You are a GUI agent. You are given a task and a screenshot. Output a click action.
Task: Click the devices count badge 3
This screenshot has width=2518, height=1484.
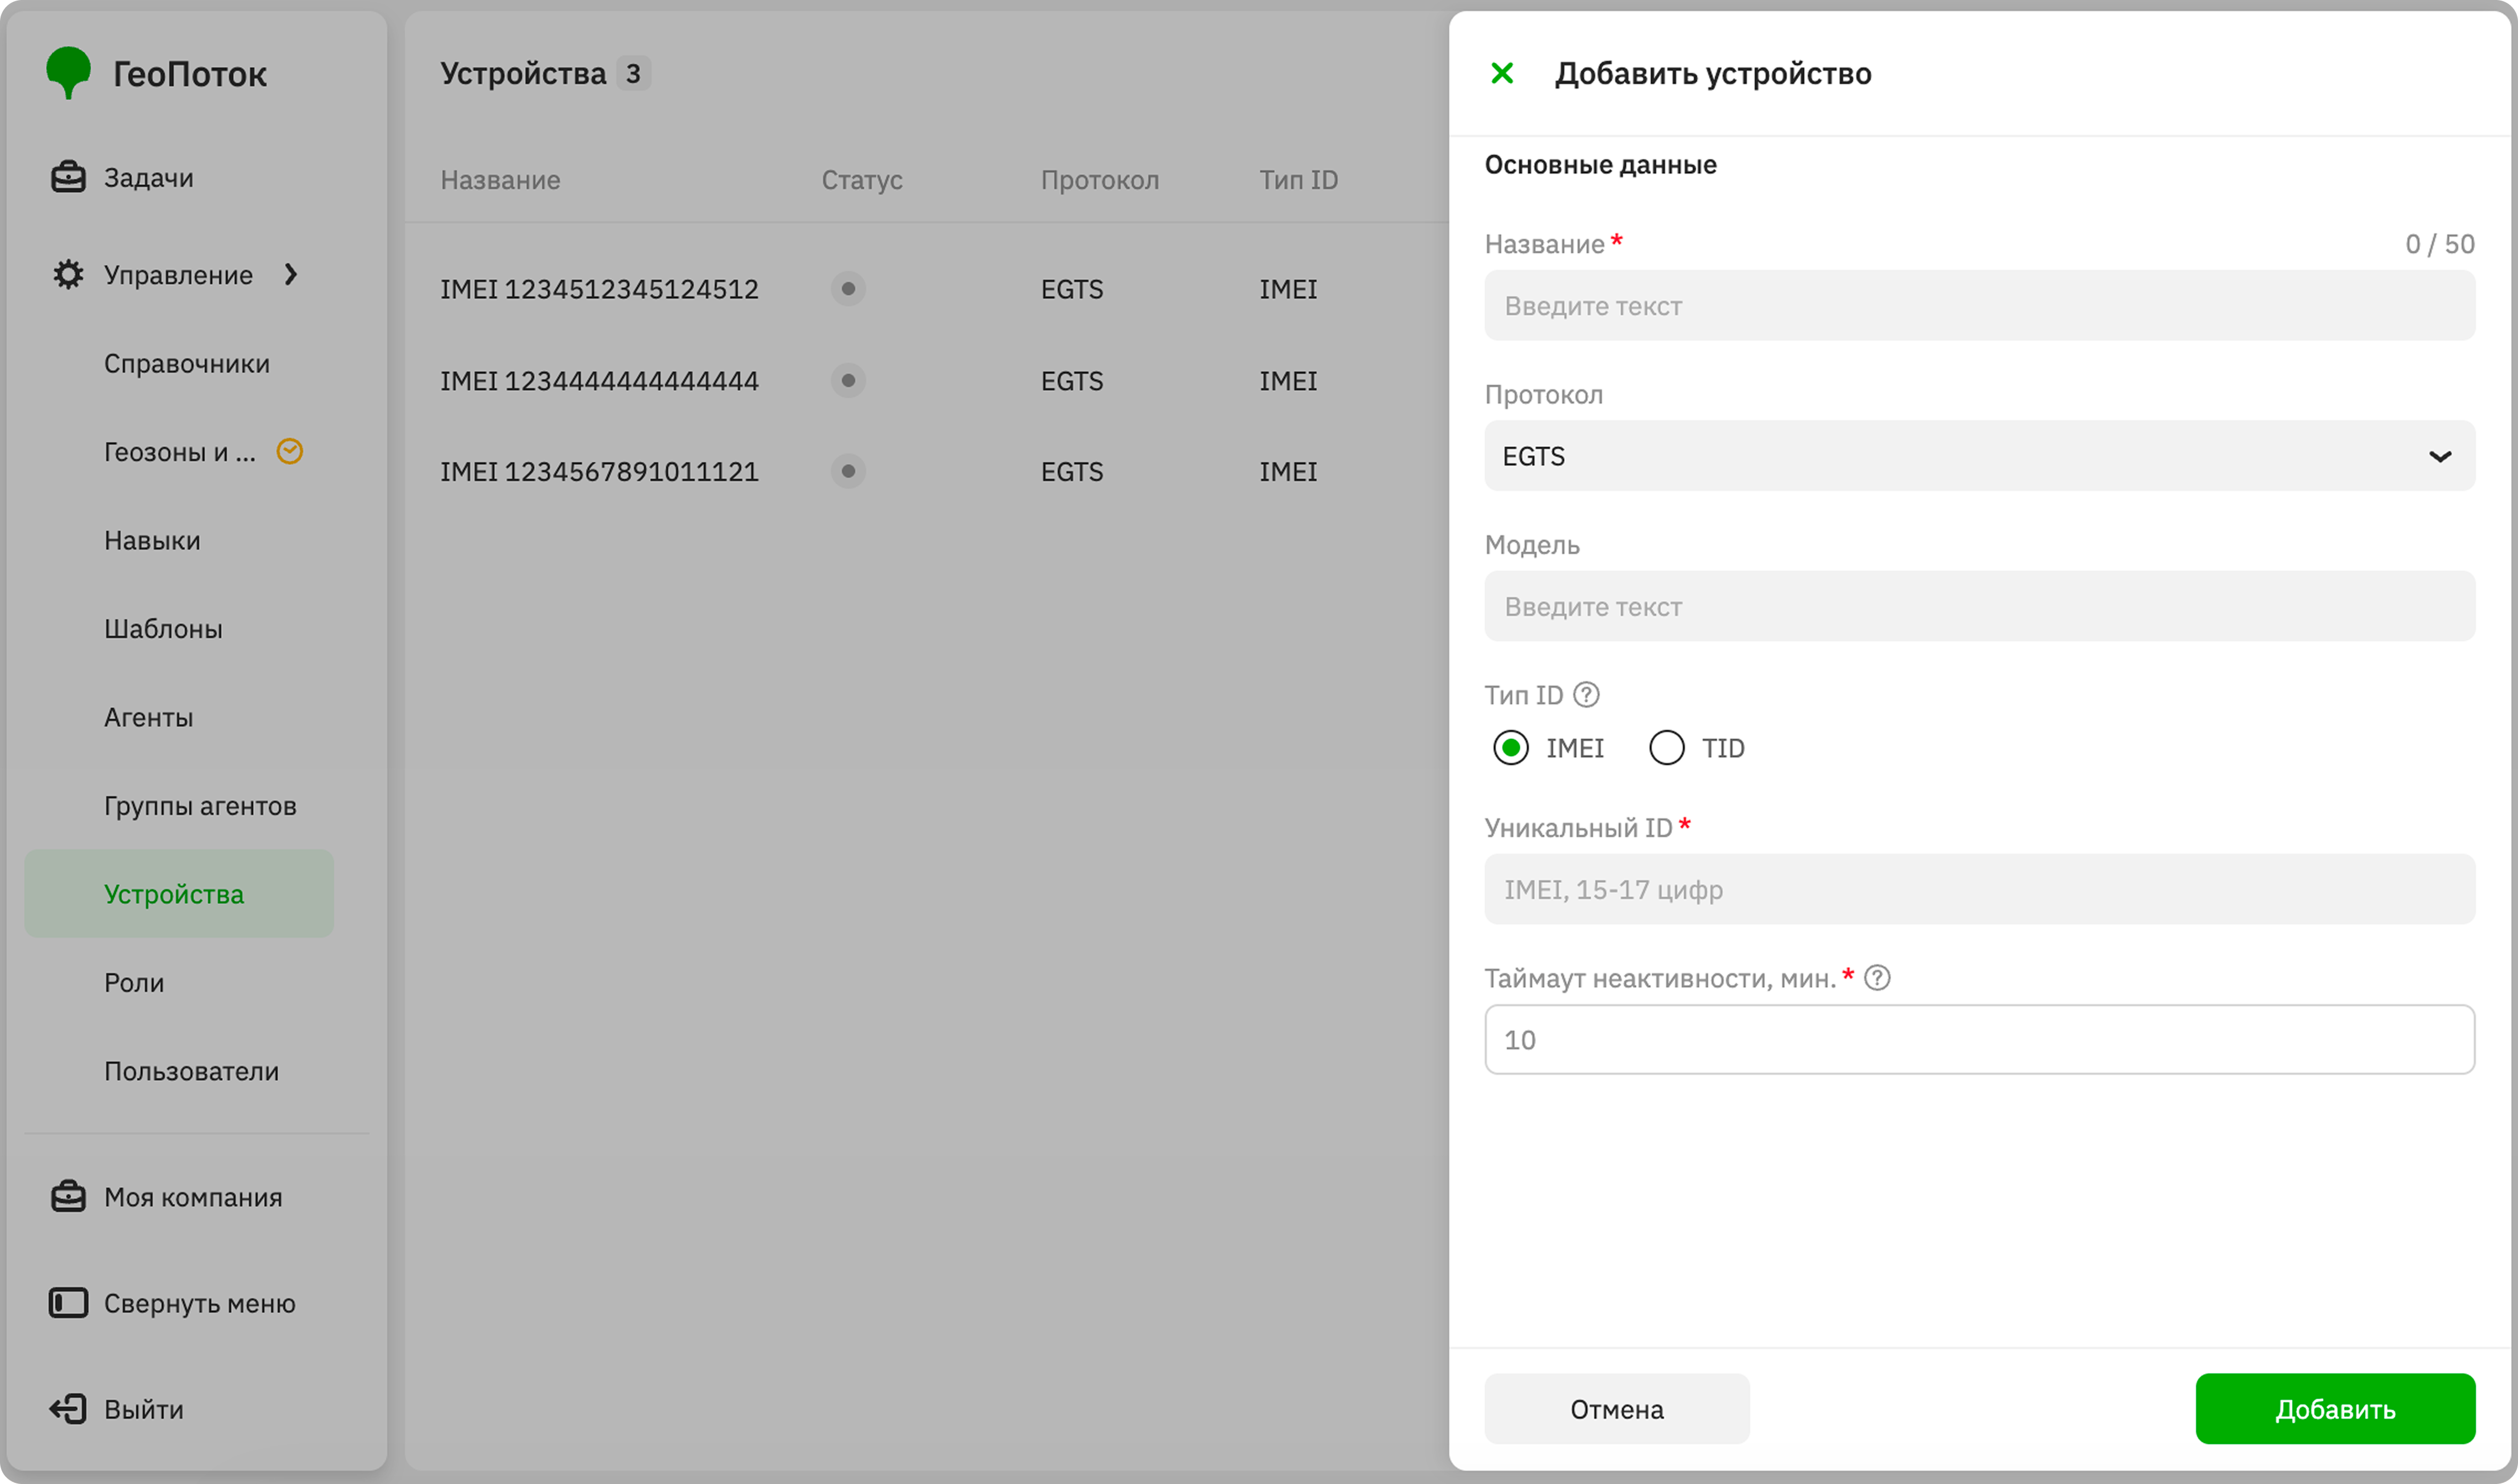632,73
